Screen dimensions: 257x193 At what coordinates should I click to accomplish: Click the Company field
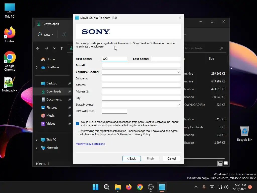(141, 78)
